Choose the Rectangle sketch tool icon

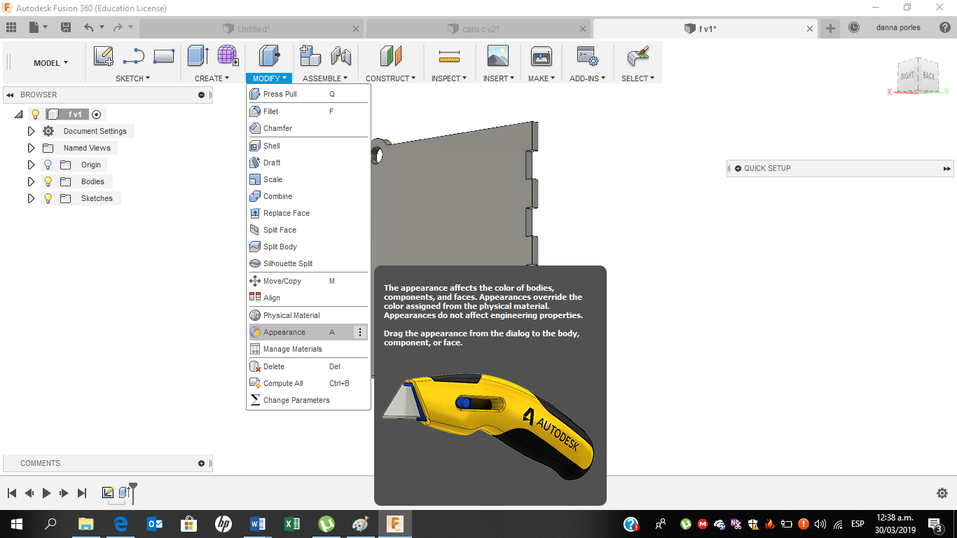tap(163, 56)
